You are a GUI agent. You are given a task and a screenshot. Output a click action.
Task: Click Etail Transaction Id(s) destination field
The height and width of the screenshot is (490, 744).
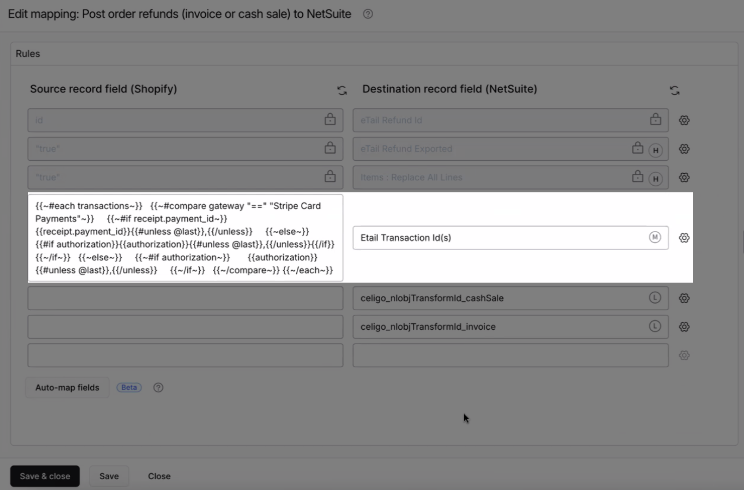[x=511, y=238]
